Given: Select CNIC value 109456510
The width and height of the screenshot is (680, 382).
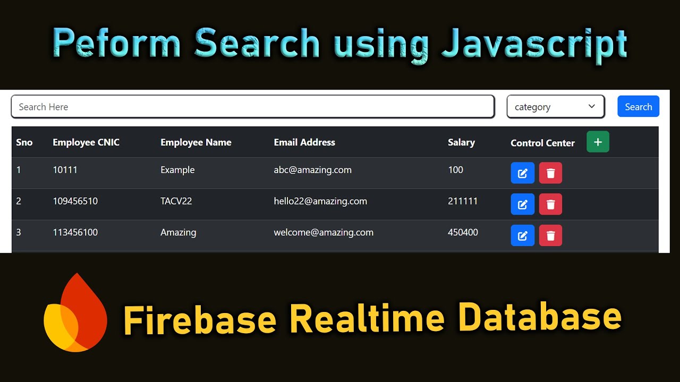Looking at the screenshot, I should [75, 201].
